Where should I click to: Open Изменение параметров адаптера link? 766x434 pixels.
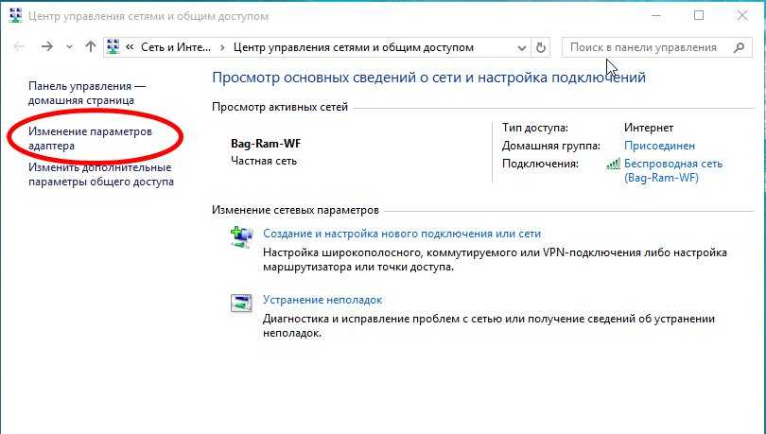pos(90,139)
